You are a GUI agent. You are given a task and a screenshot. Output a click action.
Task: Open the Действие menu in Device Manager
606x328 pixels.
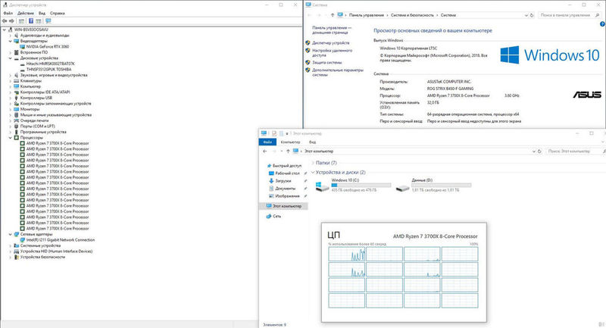pyautogui.click(x=26, y=13)
